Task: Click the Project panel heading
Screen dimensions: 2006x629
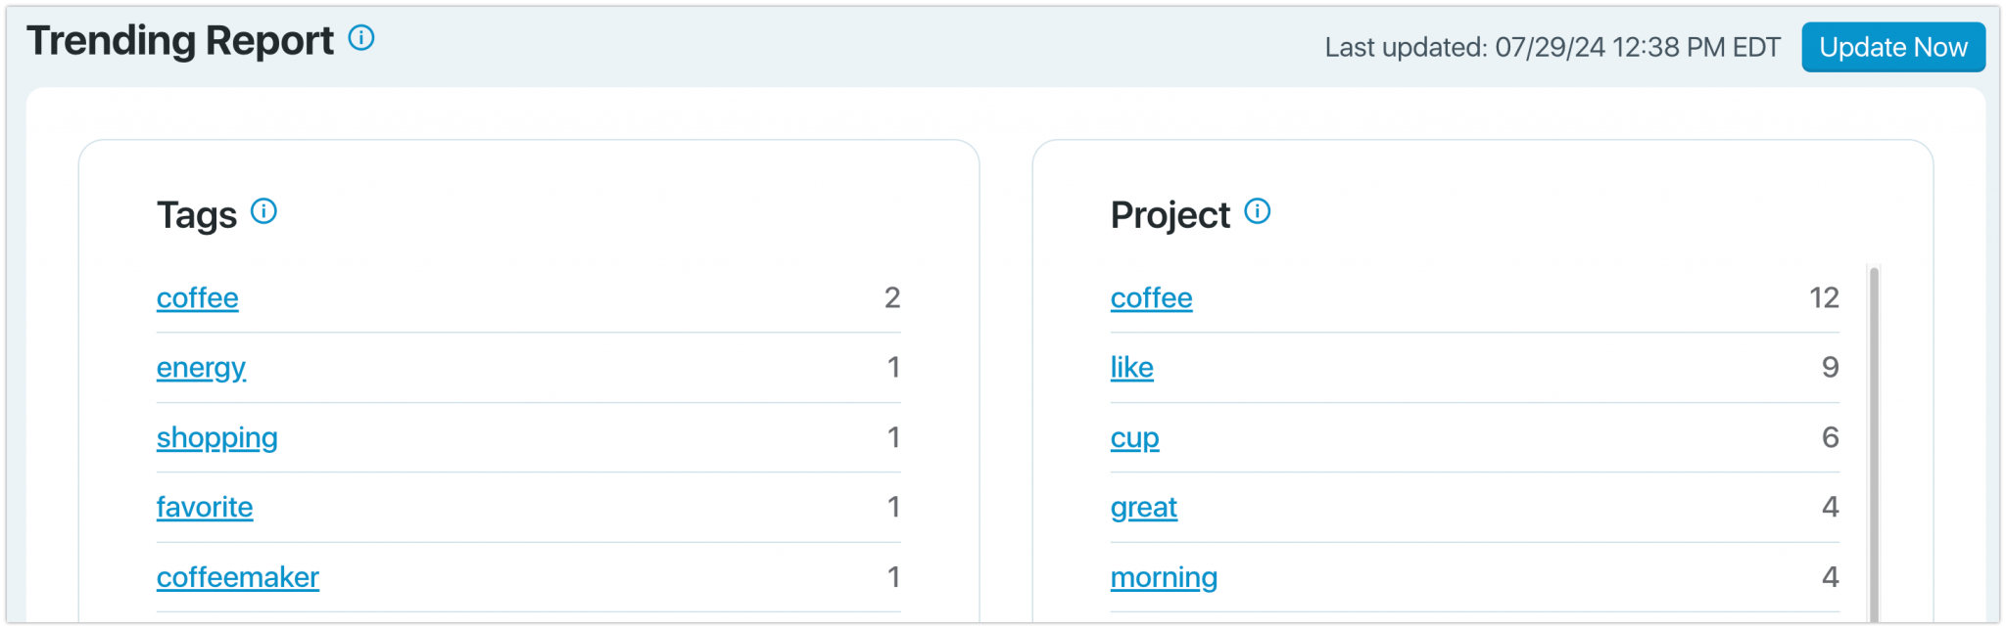Action: point(1170,213)
